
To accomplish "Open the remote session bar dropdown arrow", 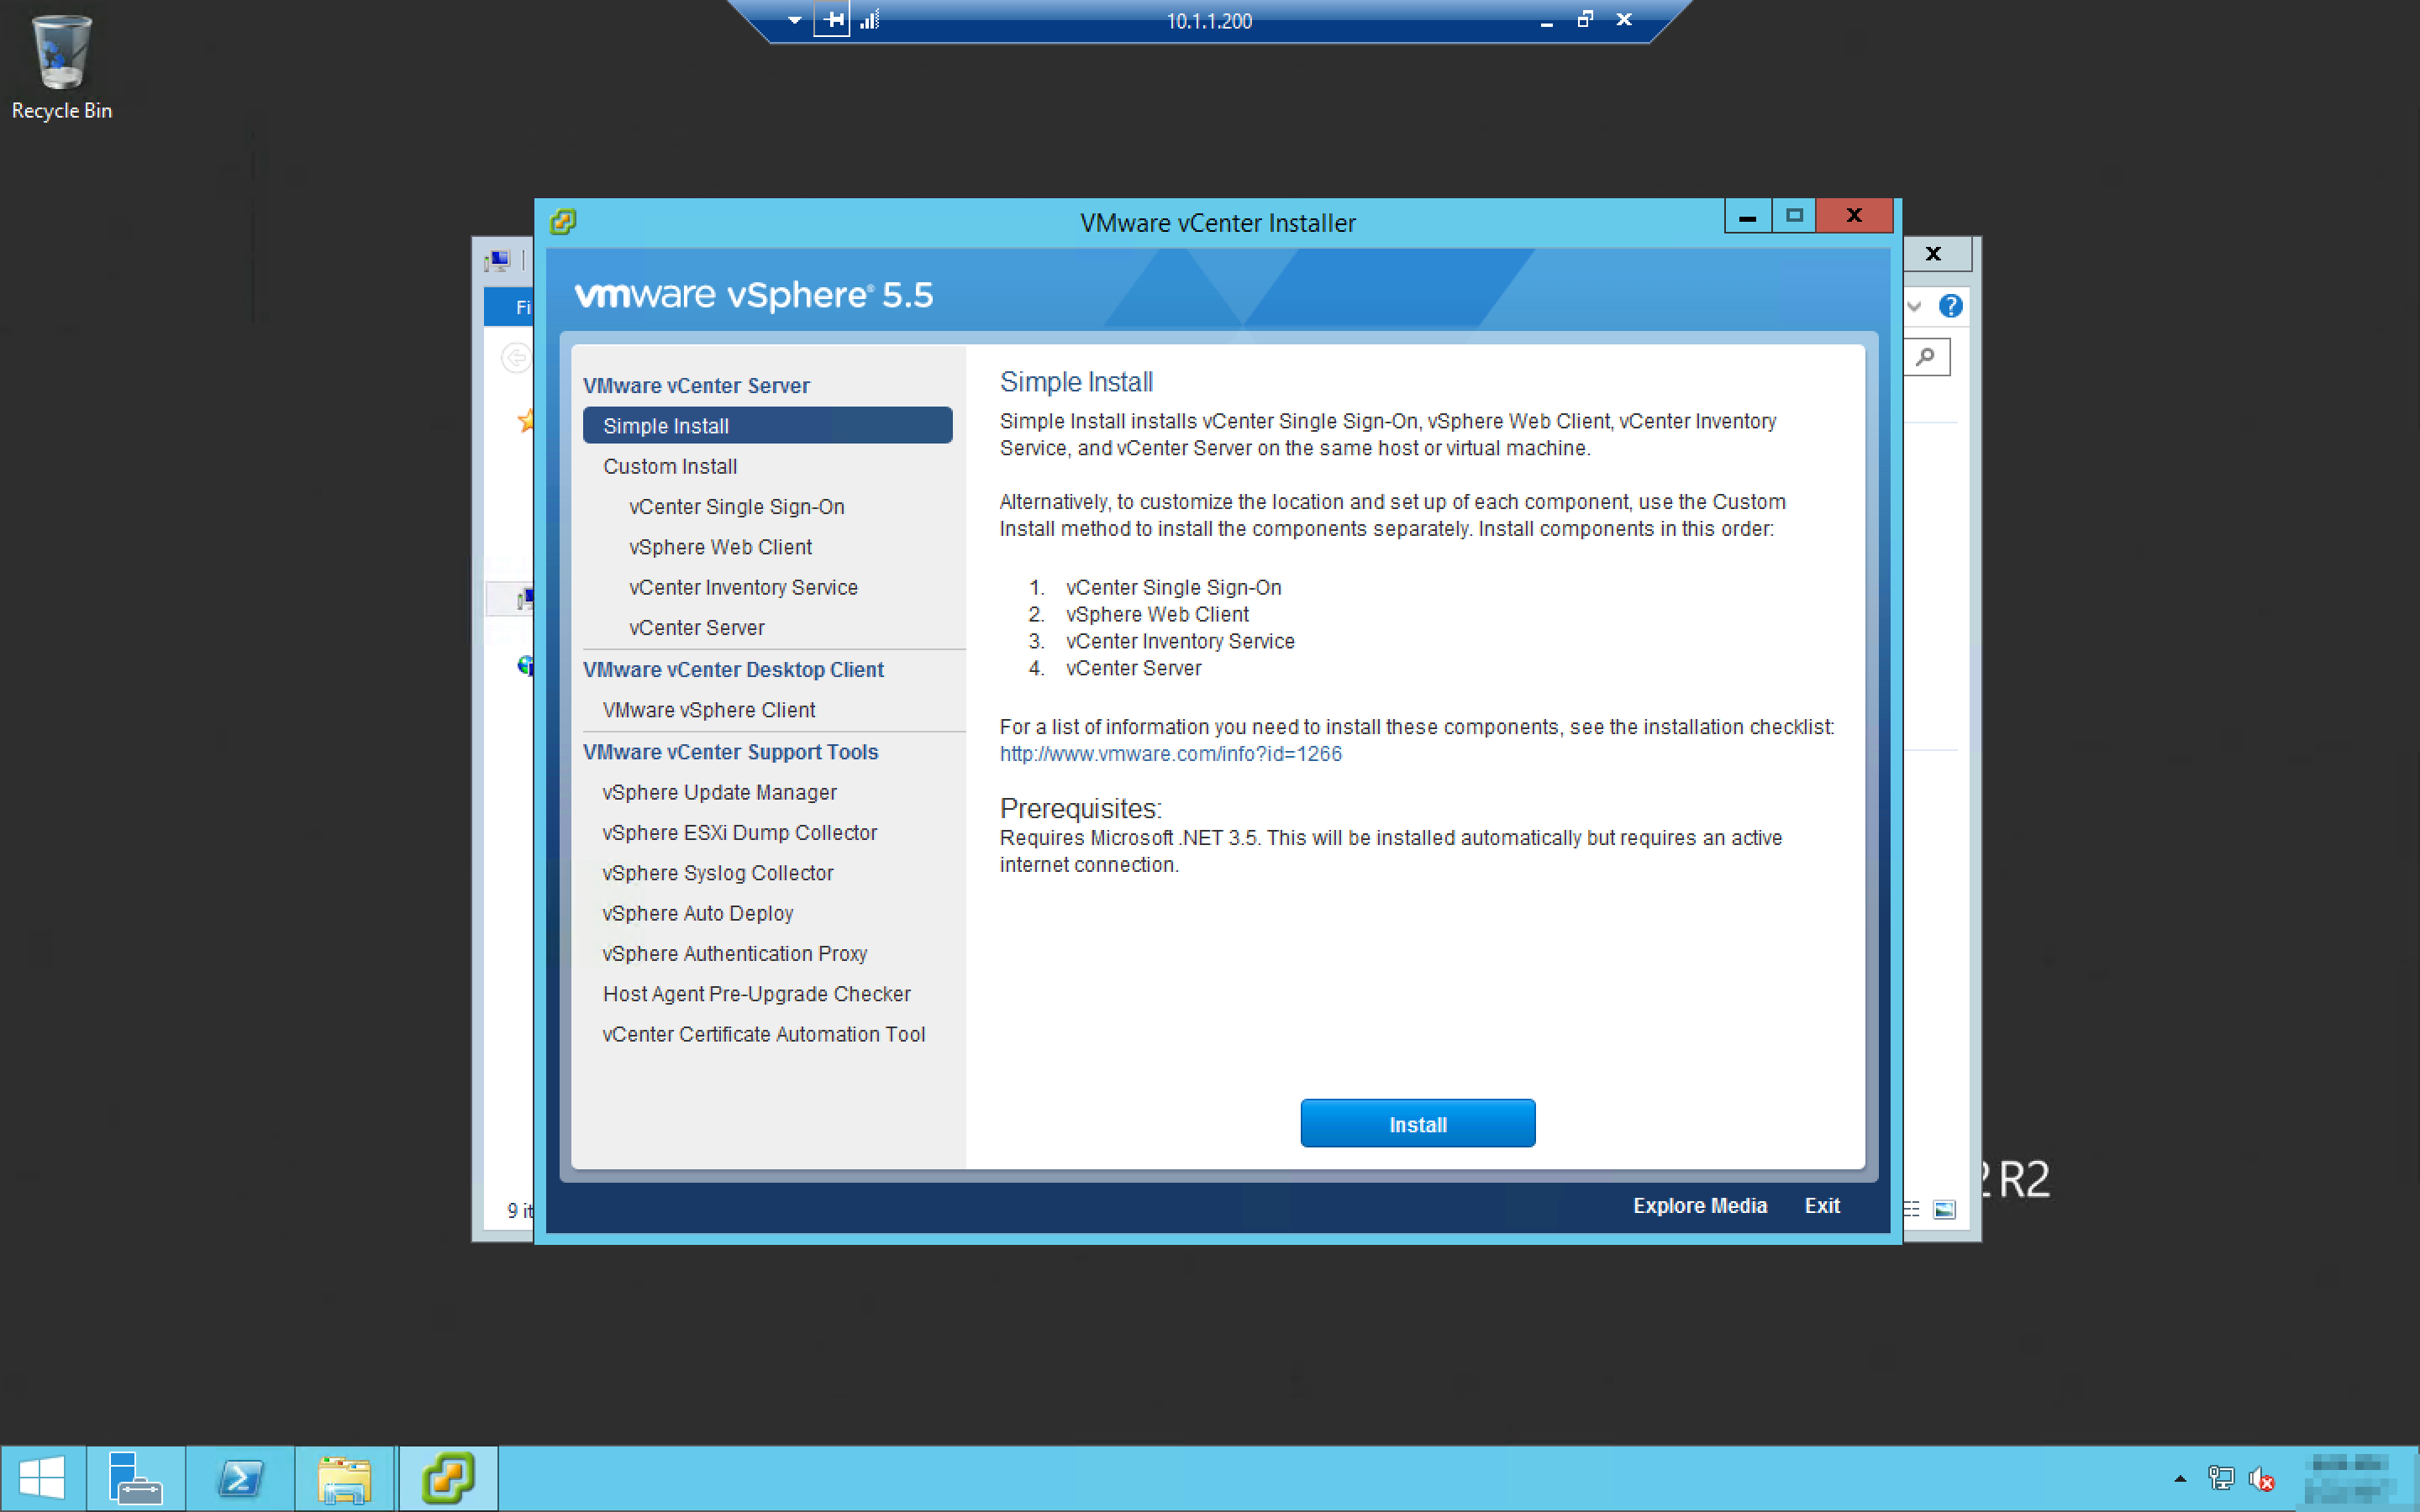I will pyautogui.click(x=794, y=19).
